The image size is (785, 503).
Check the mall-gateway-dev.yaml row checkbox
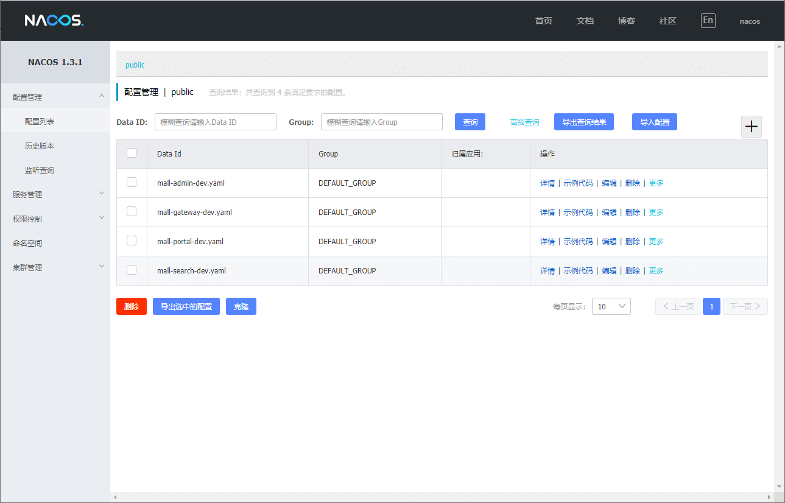coord(132,211)
